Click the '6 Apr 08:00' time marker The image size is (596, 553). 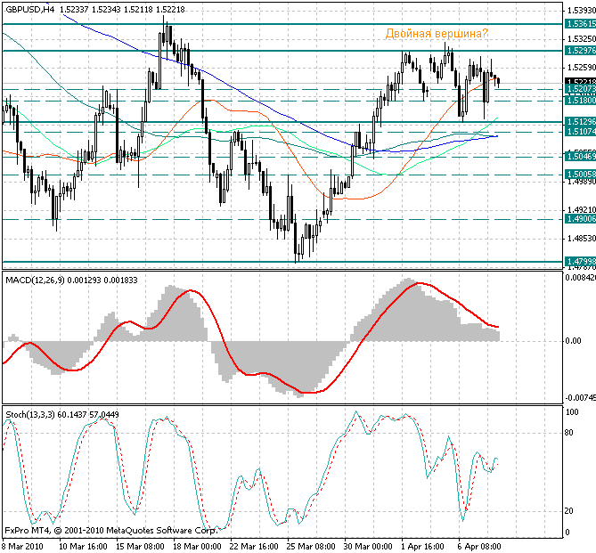click(x=478, y=546)
